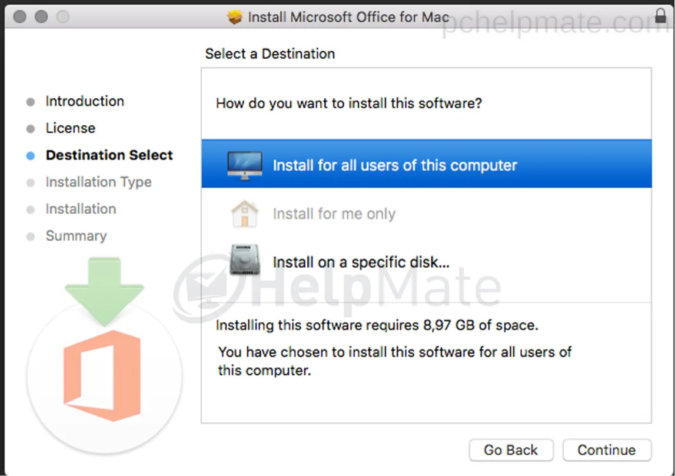This screenshot has width=675, height=476.
Task: Click the house icon for me only
Action: [244, 214]
